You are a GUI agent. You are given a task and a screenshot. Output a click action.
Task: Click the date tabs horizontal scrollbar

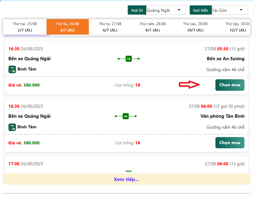(x=27, y=35)
